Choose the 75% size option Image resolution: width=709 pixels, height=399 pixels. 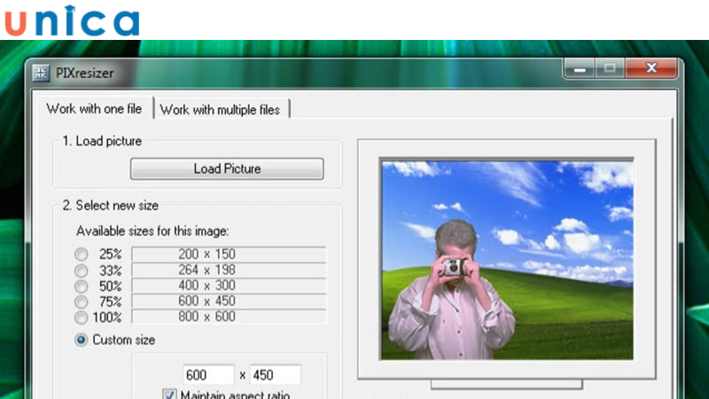pos(82,301)
